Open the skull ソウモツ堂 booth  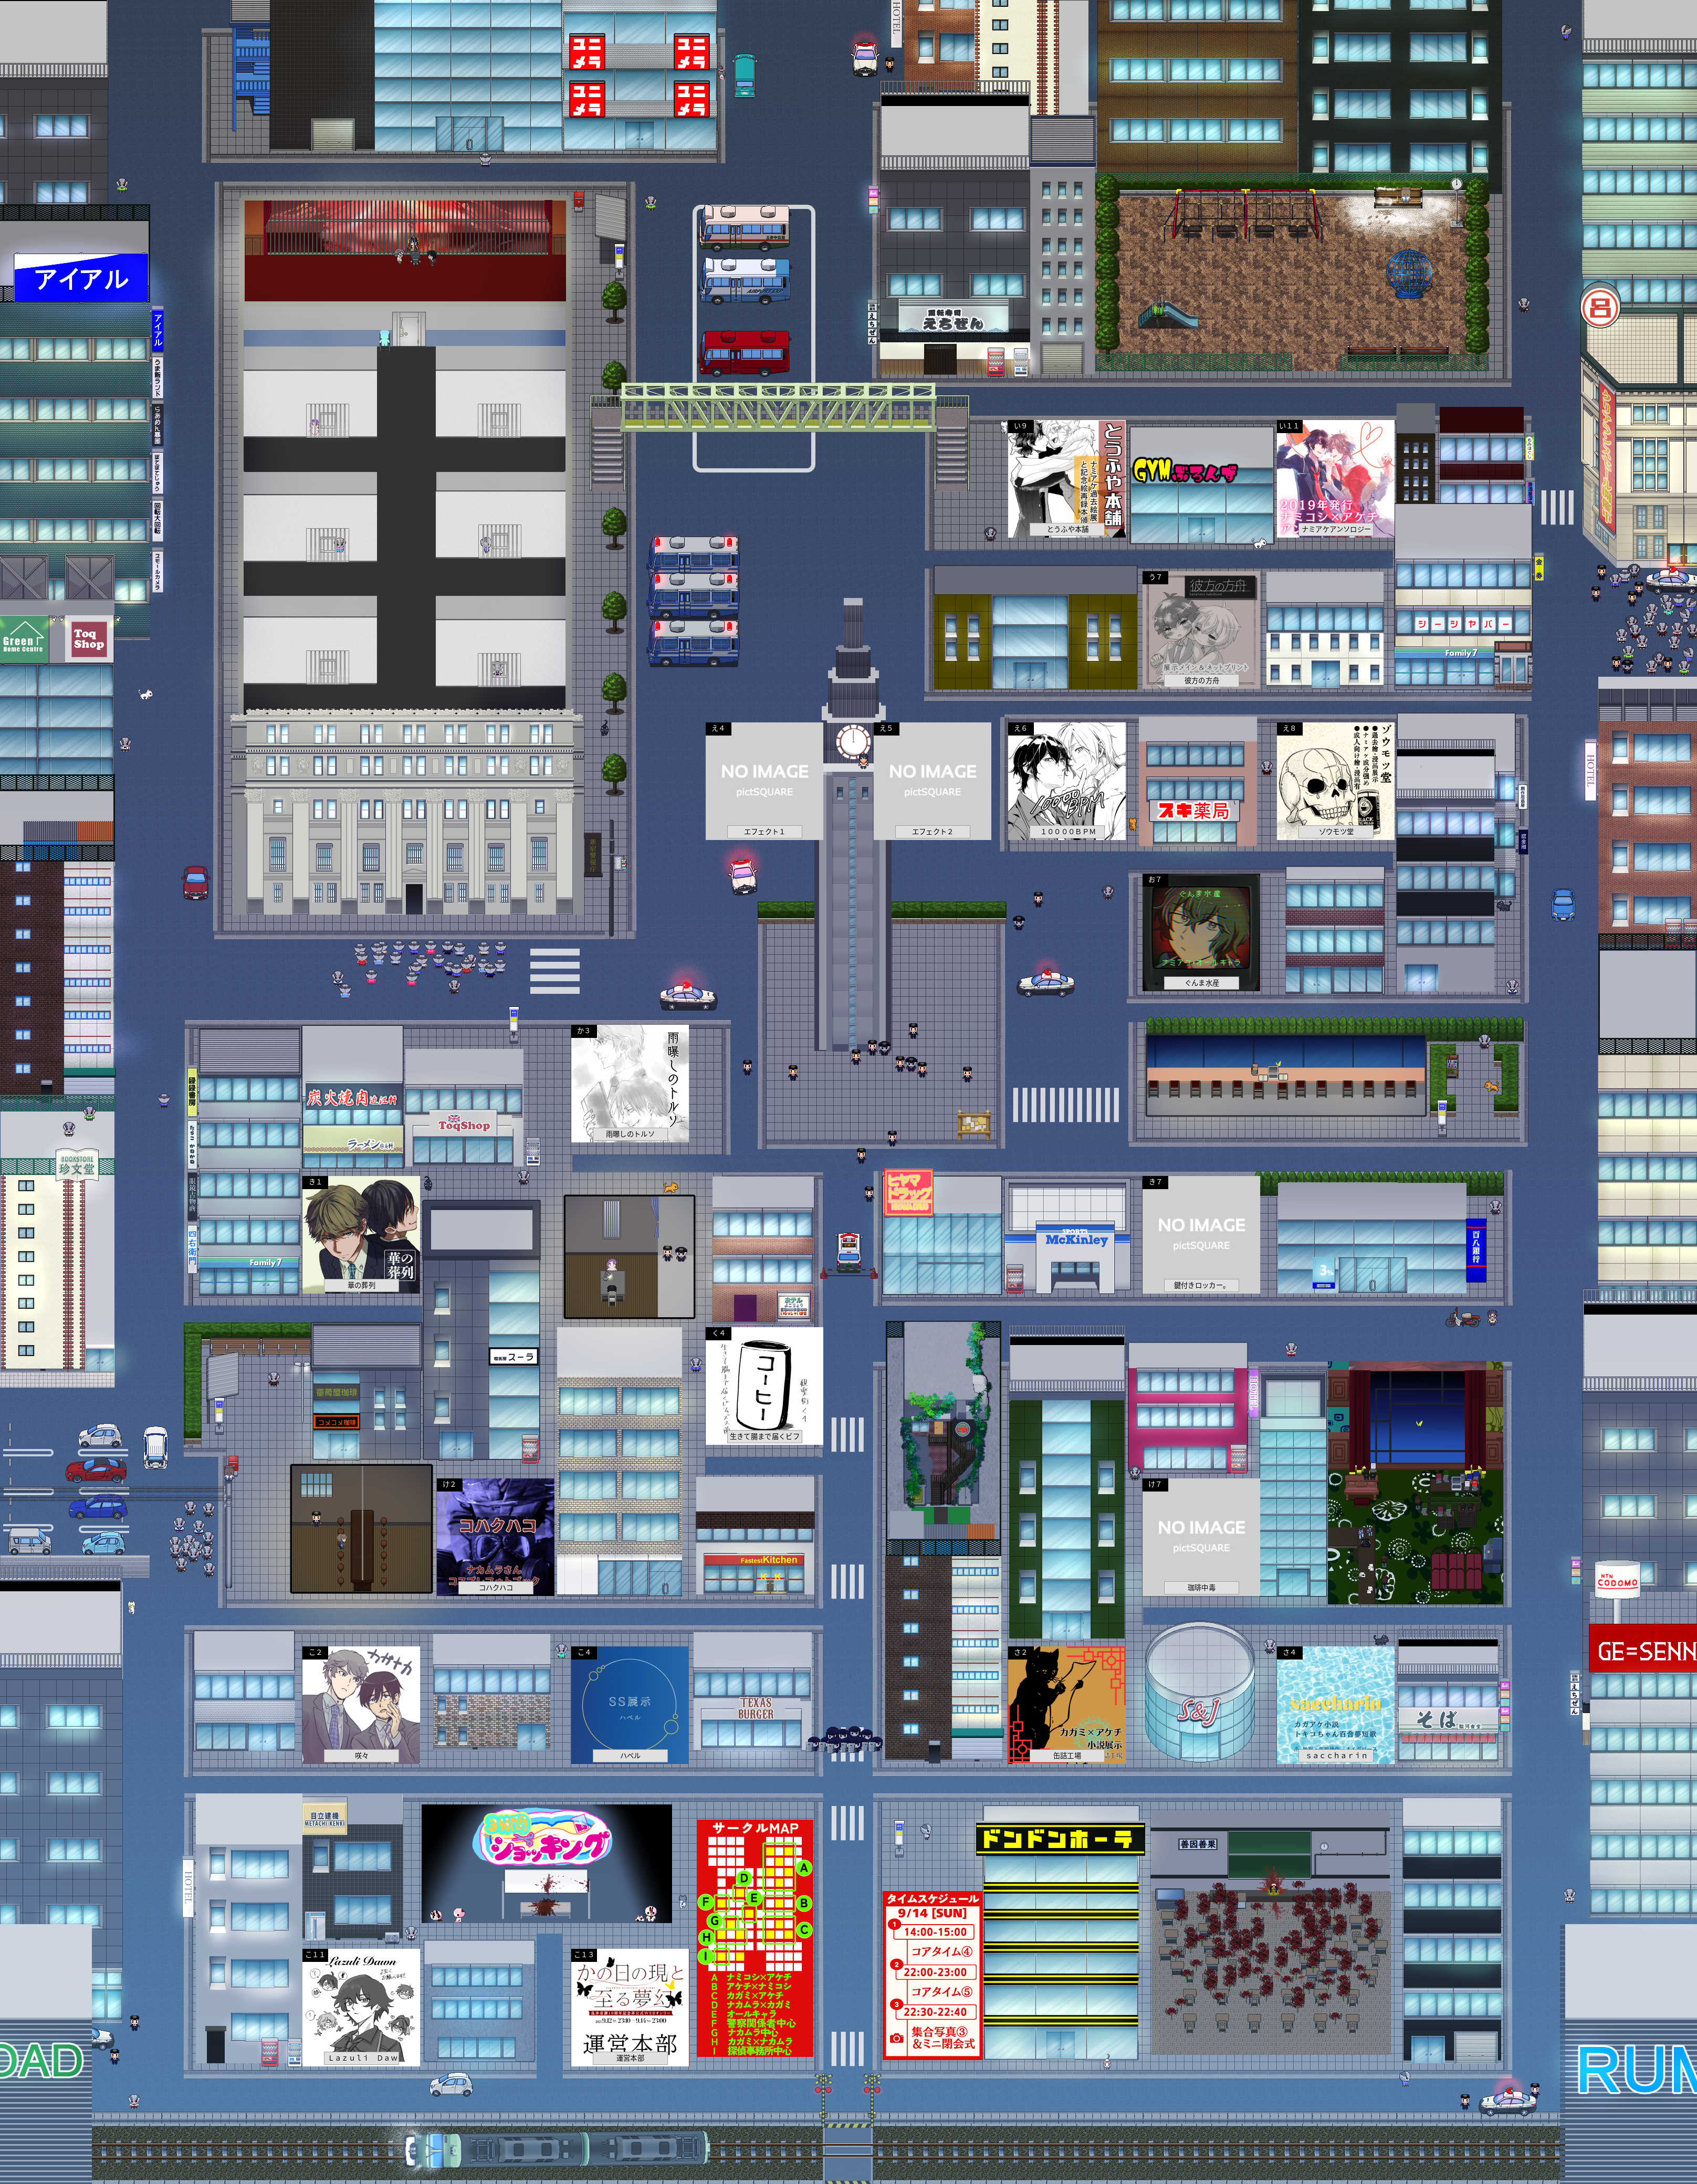click(x=1335, y=780)
